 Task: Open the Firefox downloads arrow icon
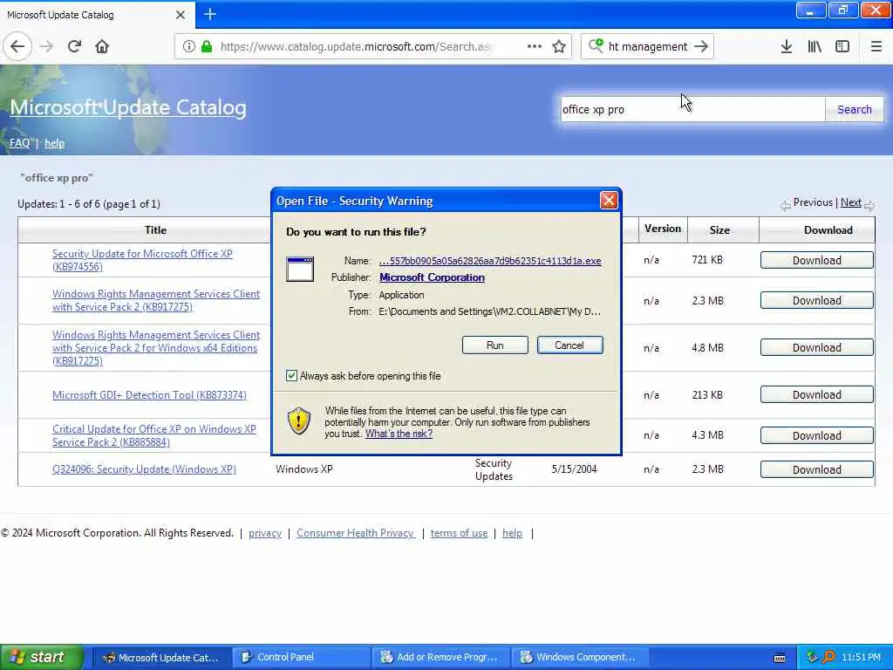(787, 47)
